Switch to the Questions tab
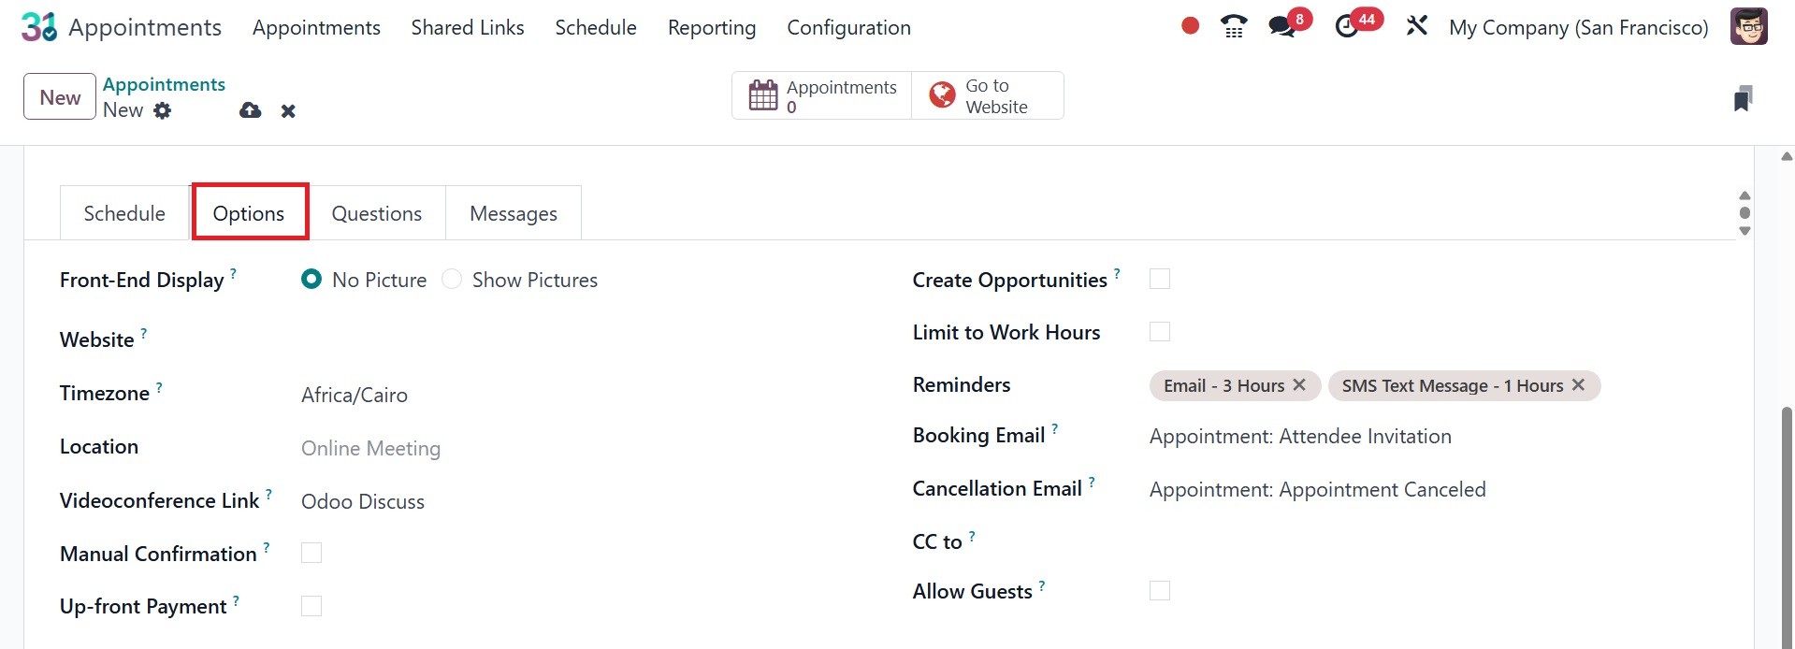This screenshot has height=649, width=1795. click(x=377, y=213)
